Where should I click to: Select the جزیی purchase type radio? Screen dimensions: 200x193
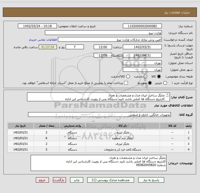165,83
